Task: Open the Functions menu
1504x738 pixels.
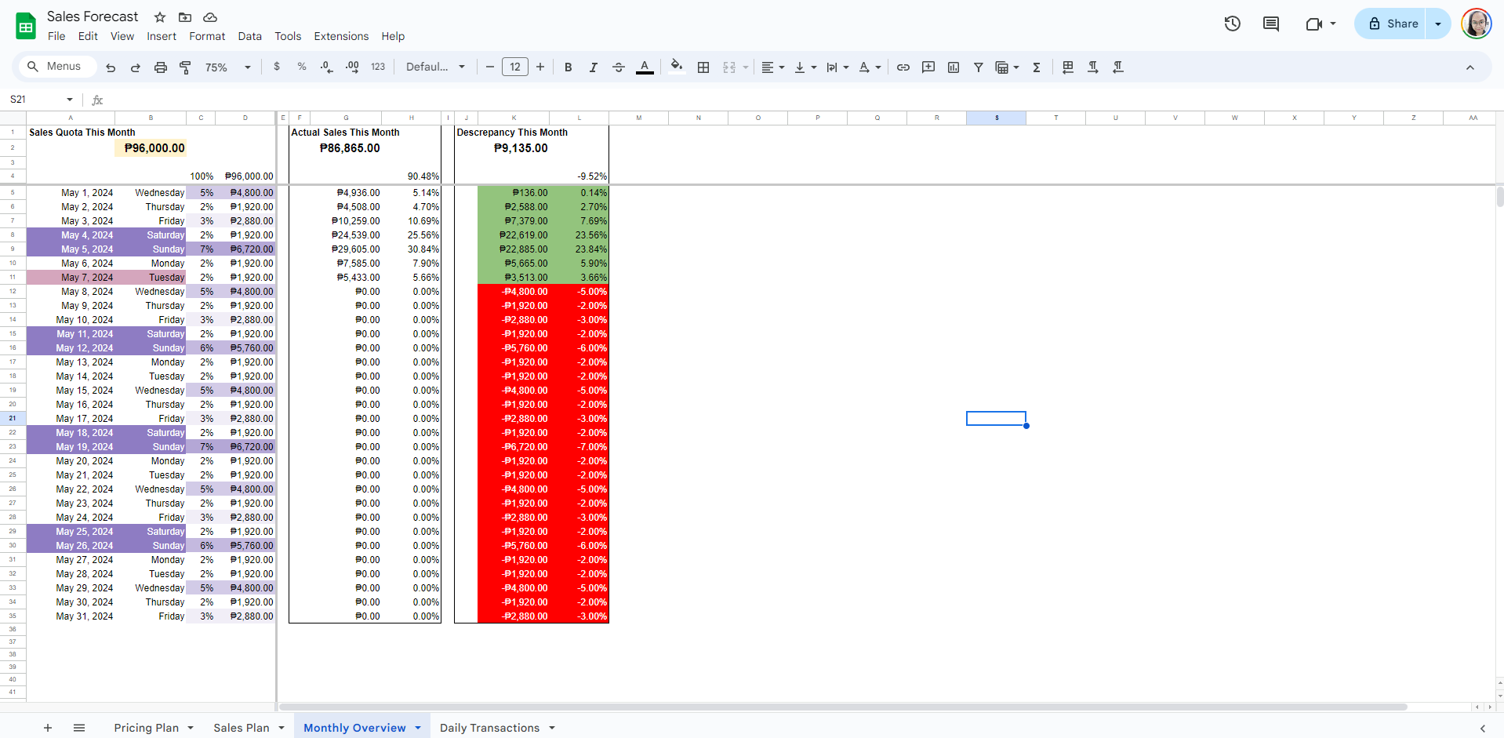Action: [x=1037, y=67]
